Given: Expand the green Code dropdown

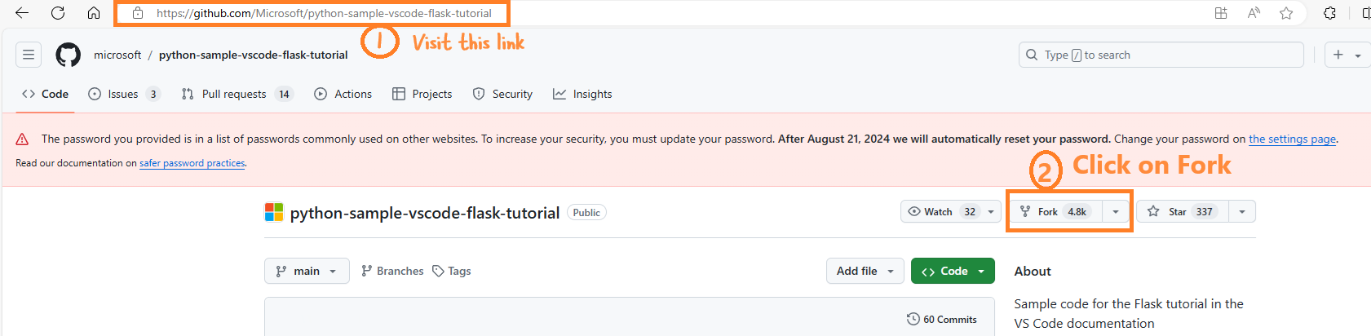Looking at the screenshot, I should pos(953,271).
